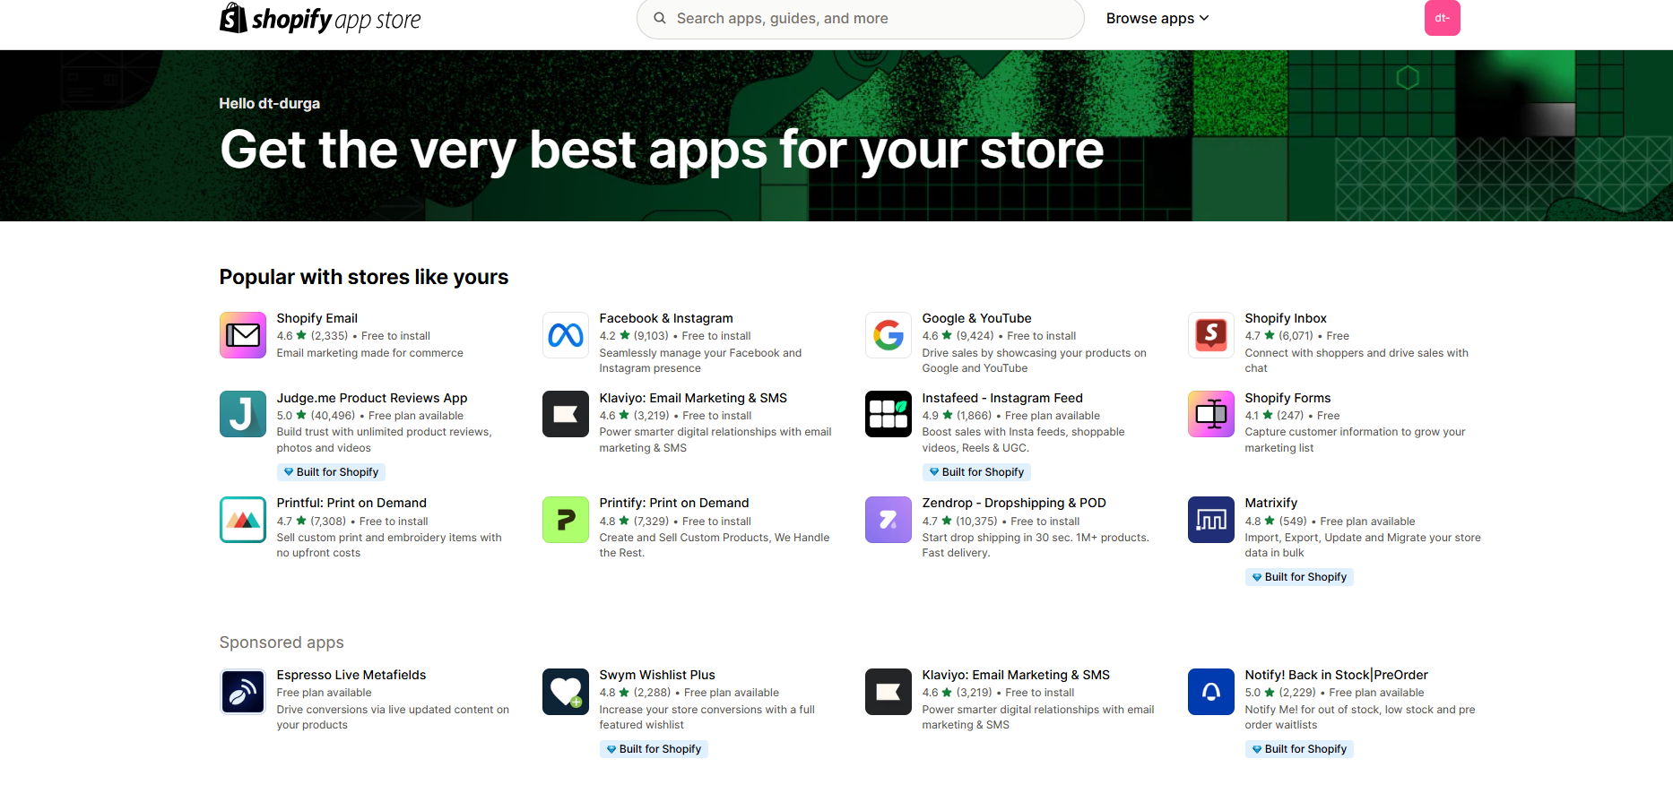Expand the Browse apps dropdown

tap(1157, 19)
